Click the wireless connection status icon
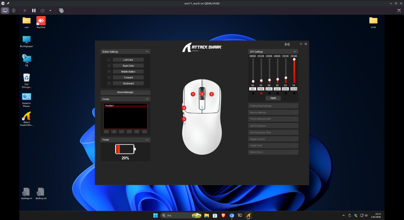 click(287, 44)
